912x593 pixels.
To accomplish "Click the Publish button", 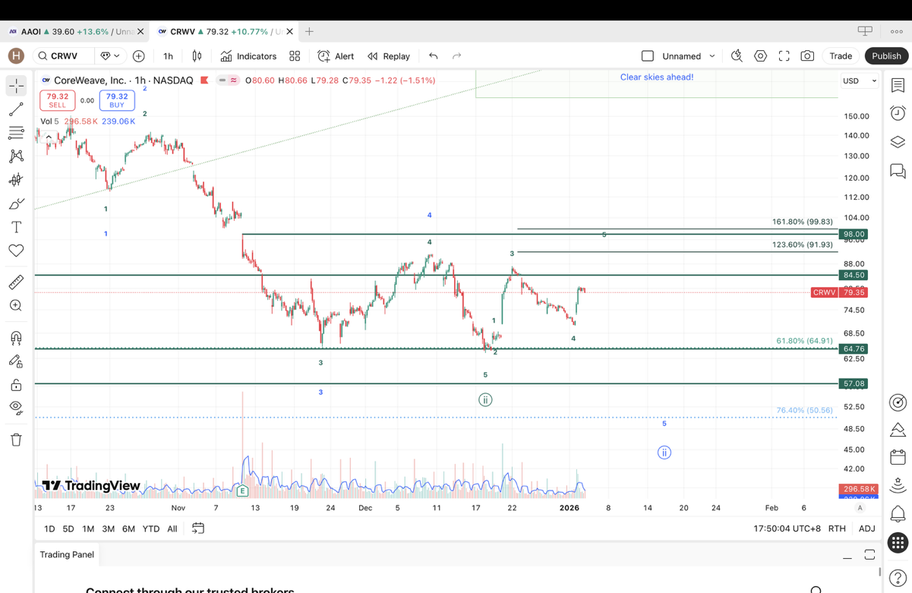I will click(x=885, y=56).
